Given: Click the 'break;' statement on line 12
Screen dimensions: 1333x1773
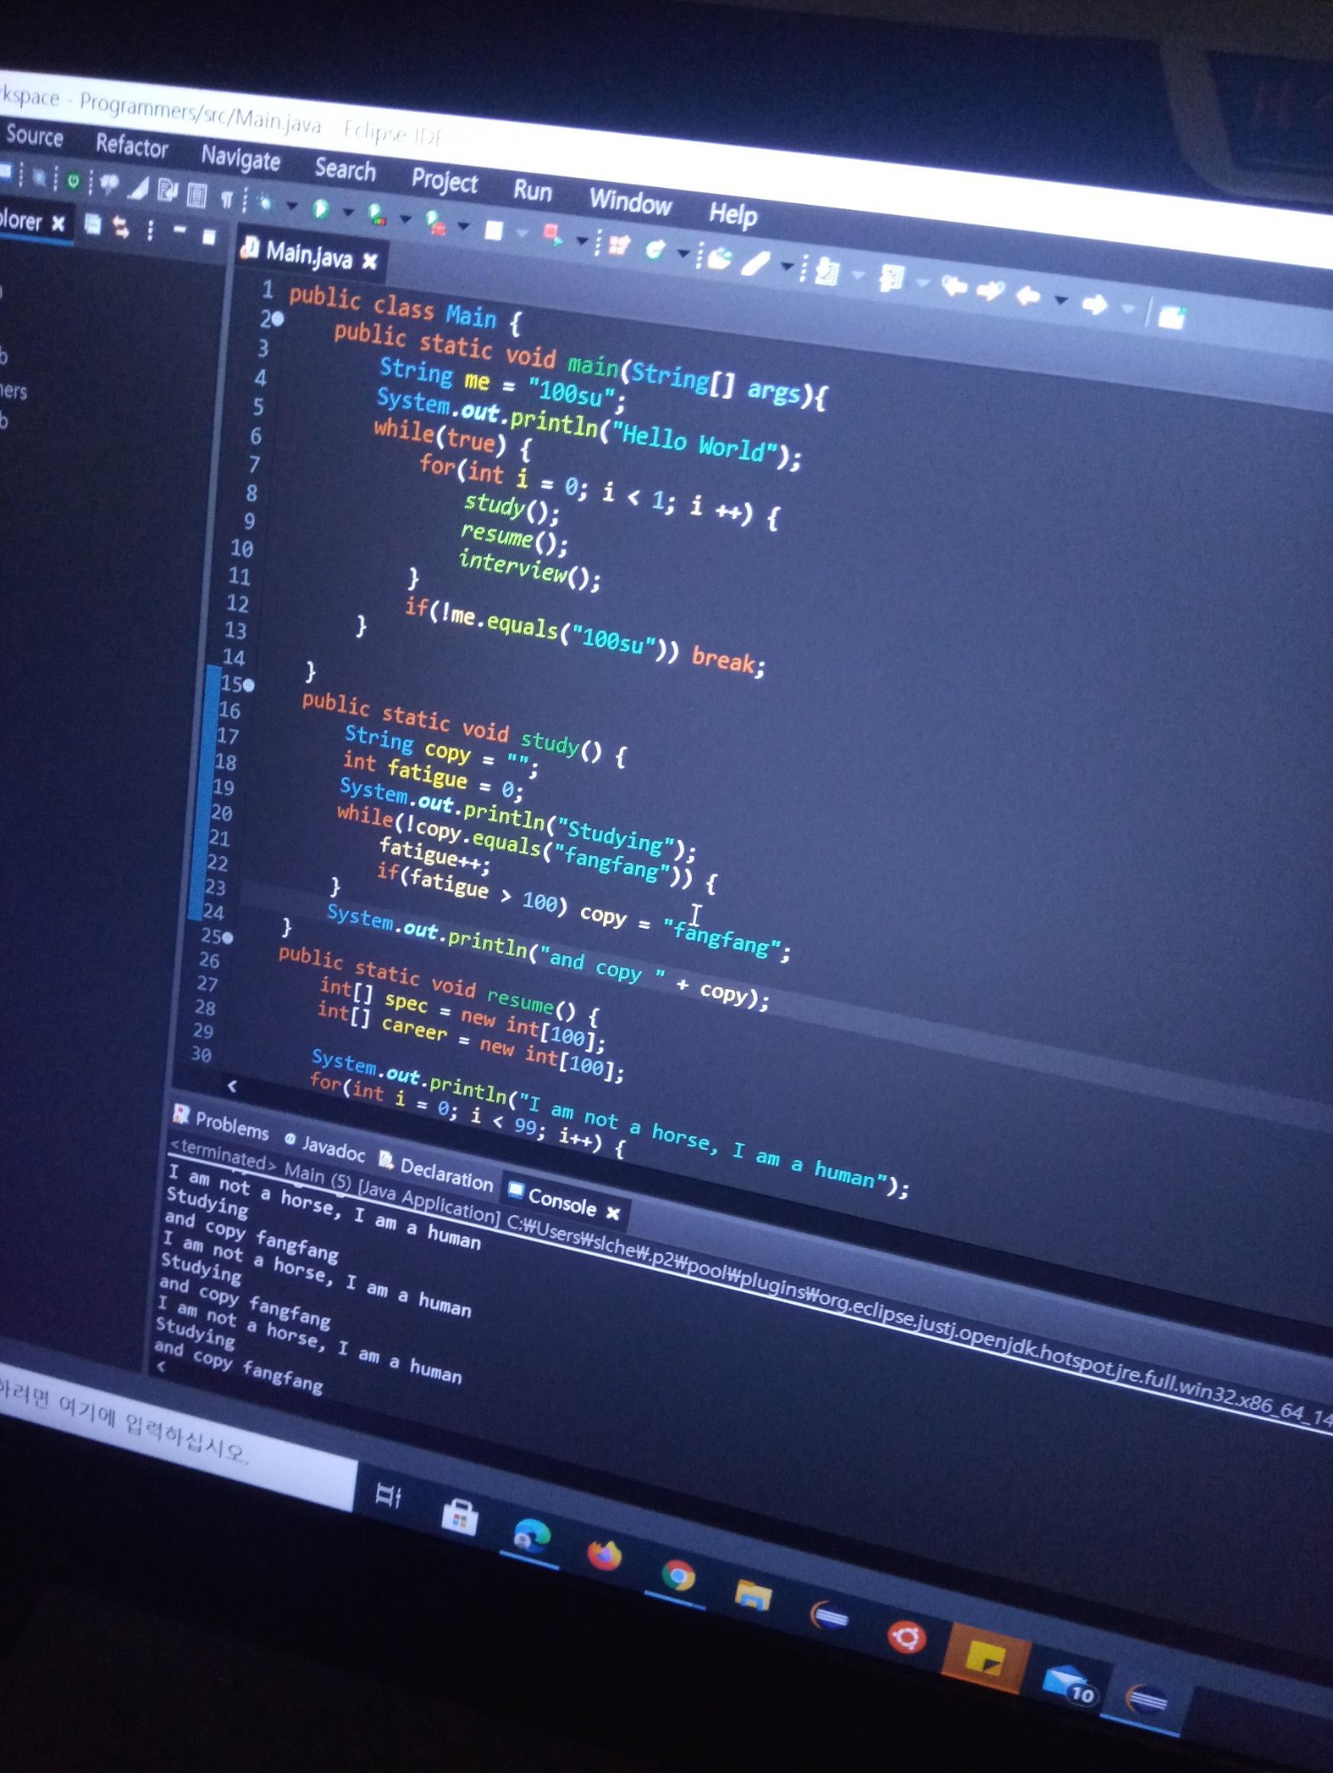Looking at the screenshot, I should [727, 660].
